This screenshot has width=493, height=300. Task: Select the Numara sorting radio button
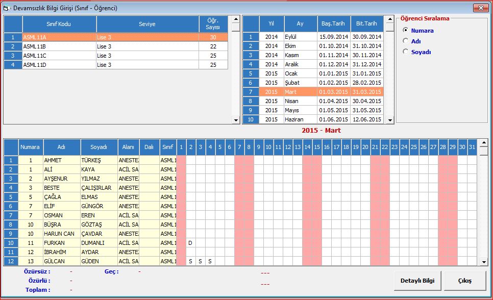click(x=406, y=31)
